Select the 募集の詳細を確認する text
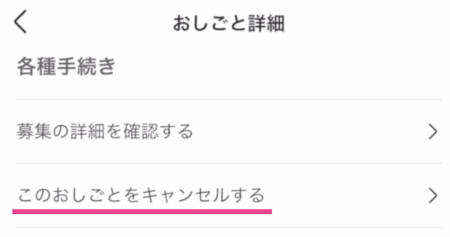This screenshot has width=450, height=237. (x=104, y=131)
